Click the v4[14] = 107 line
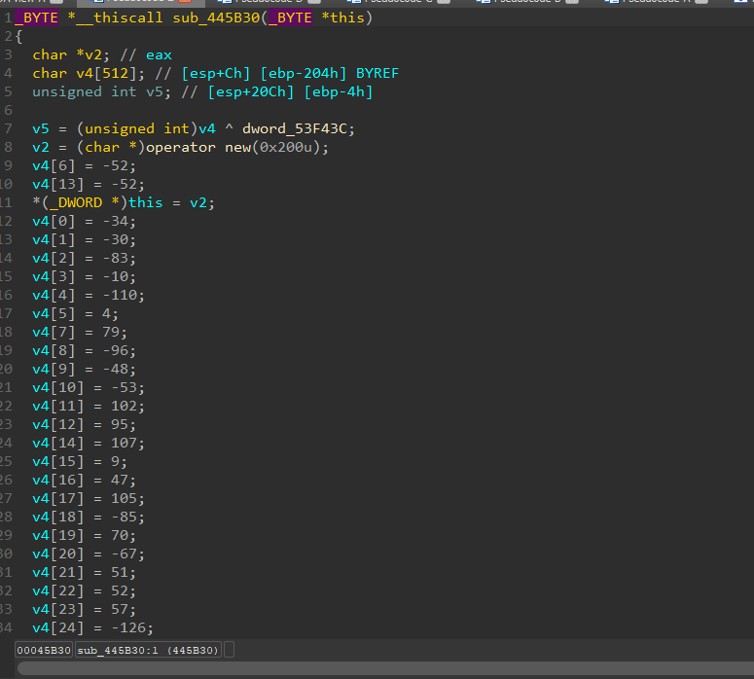Screen dimensions: 754x679 [89, 443]
